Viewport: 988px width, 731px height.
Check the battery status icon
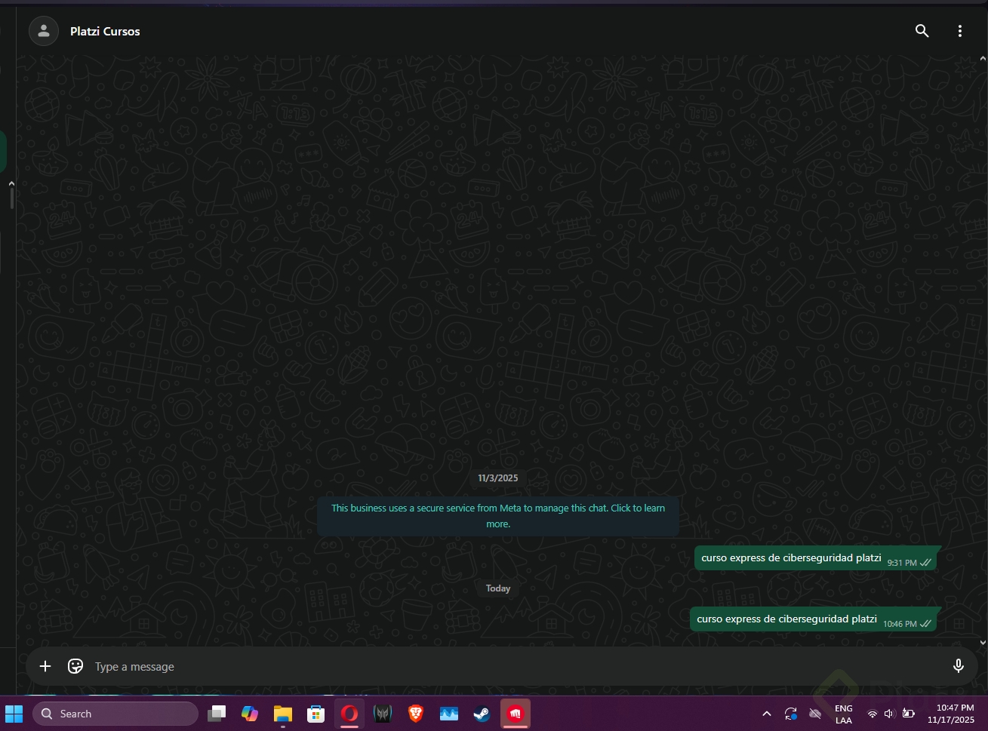pyautogui.click(x=909, y=714)
